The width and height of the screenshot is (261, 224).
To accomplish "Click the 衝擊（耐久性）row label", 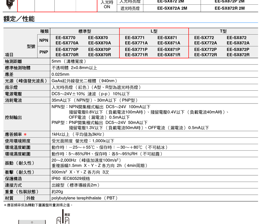I will [20, 172].
